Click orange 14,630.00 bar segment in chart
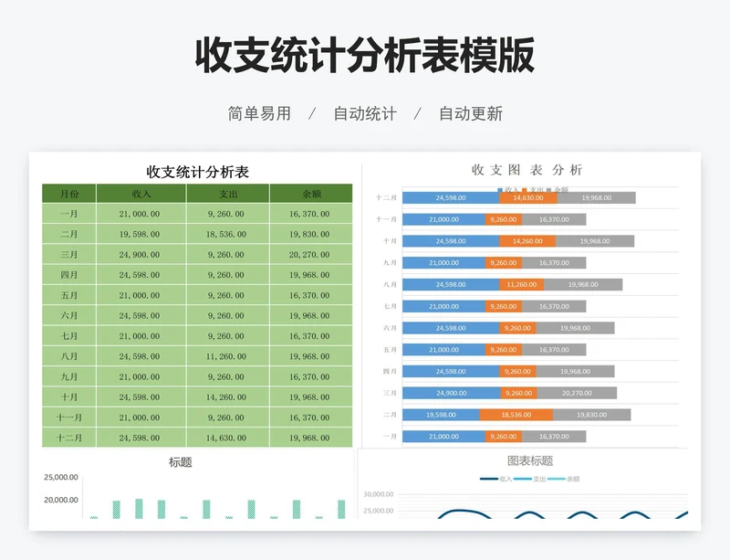730x560 pixels. point(528,197)
